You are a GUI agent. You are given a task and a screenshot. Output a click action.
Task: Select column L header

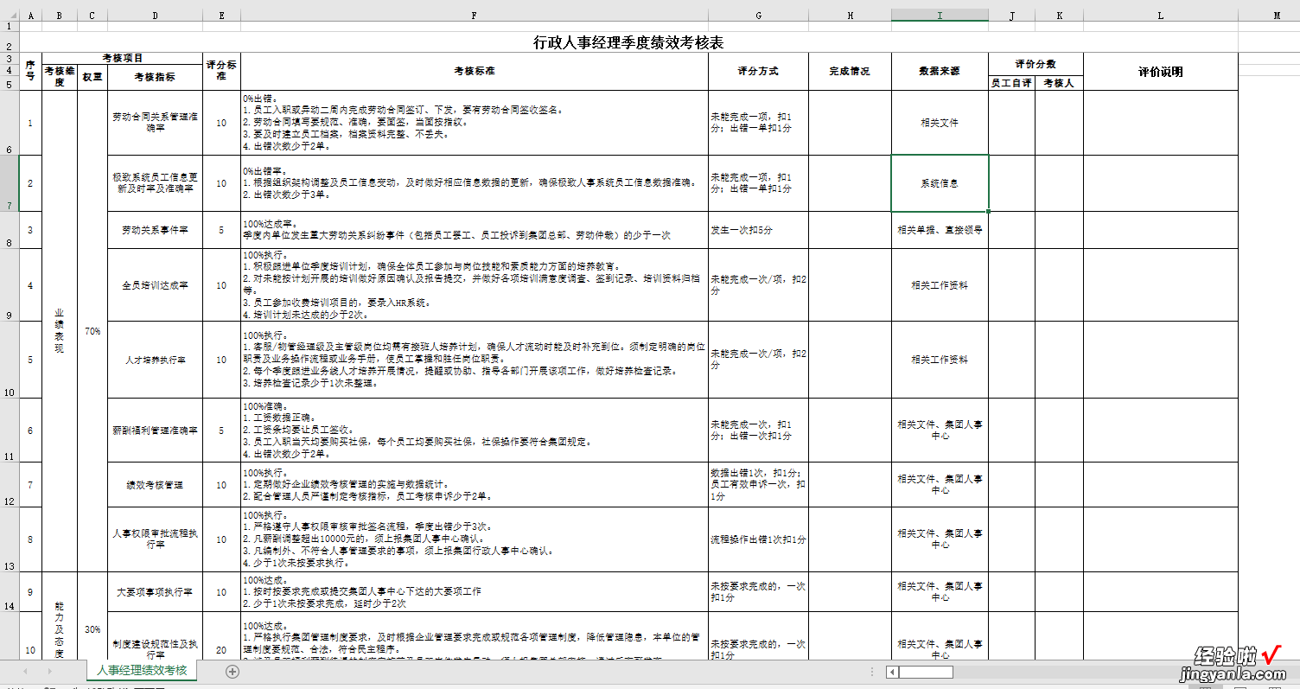pos(1161,15)
